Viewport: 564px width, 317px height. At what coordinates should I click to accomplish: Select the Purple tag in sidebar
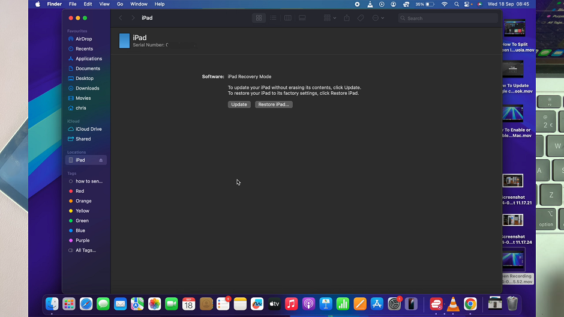[x=82, y=240]
